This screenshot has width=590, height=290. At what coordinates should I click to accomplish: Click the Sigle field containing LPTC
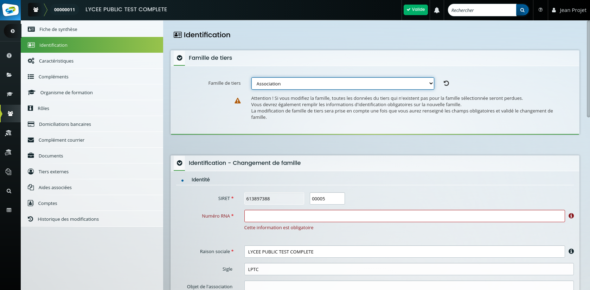[409, 269]
